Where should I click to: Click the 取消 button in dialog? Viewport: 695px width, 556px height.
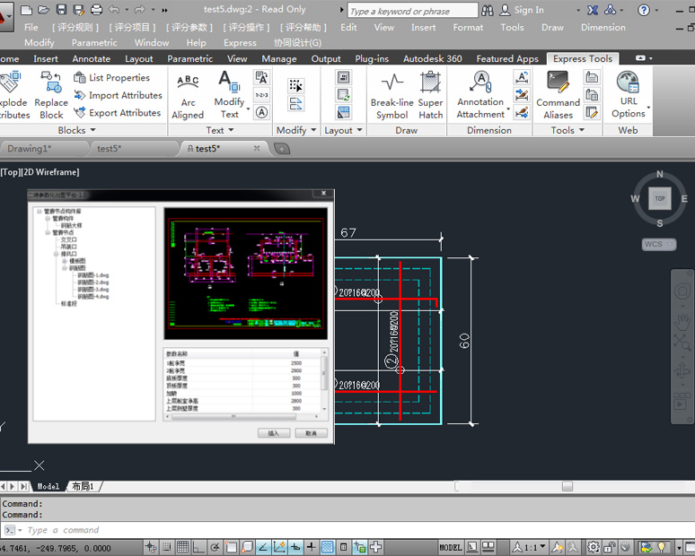(312, 432)
